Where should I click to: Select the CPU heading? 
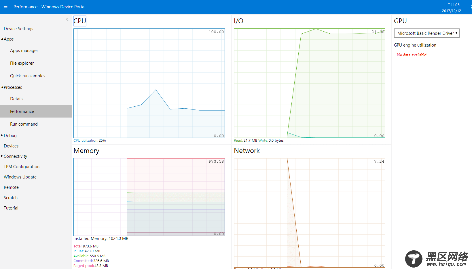tap(80, 21)
